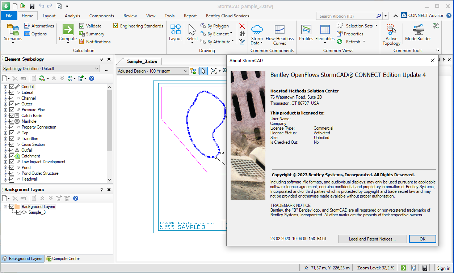Toggle the Sample_3 background layer checkbox
The width and height of the screenshot is (454, 273).
19,212
